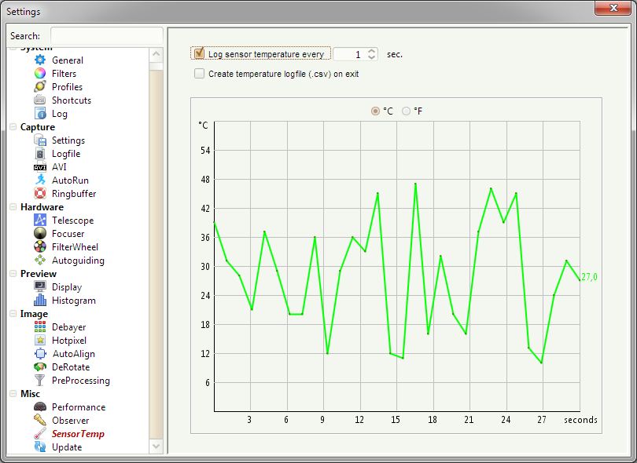Open the Autoguiding arrows icon
The width and height of the screenshot is (637, 463).
coord(40,261)
